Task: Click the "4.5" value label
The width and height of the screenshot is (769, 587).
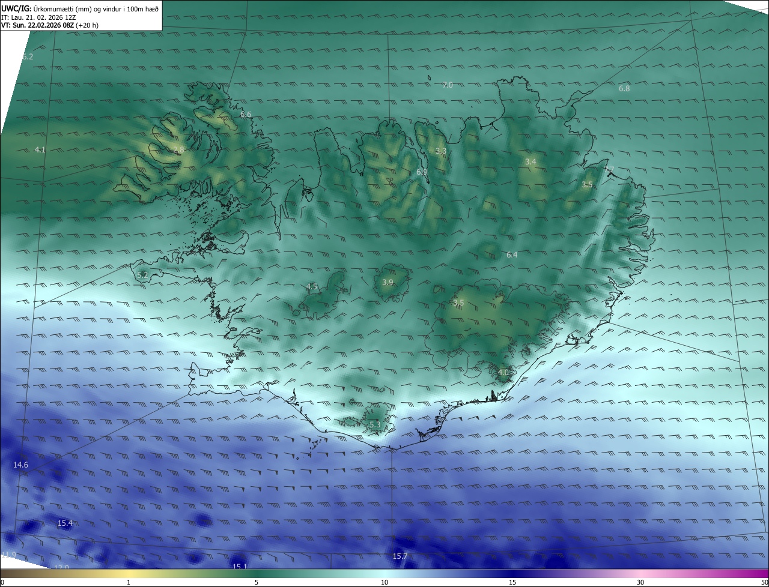Action: (x=312, y=287)
